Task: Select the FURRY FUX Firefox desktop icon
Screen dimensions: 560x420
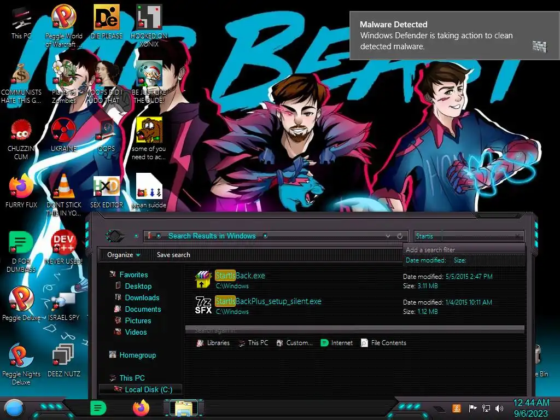Action: [21, 191]
